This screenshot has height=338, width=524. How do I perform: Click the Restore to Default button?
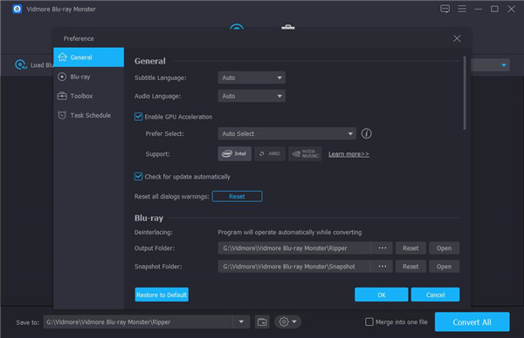click(162, 294)
